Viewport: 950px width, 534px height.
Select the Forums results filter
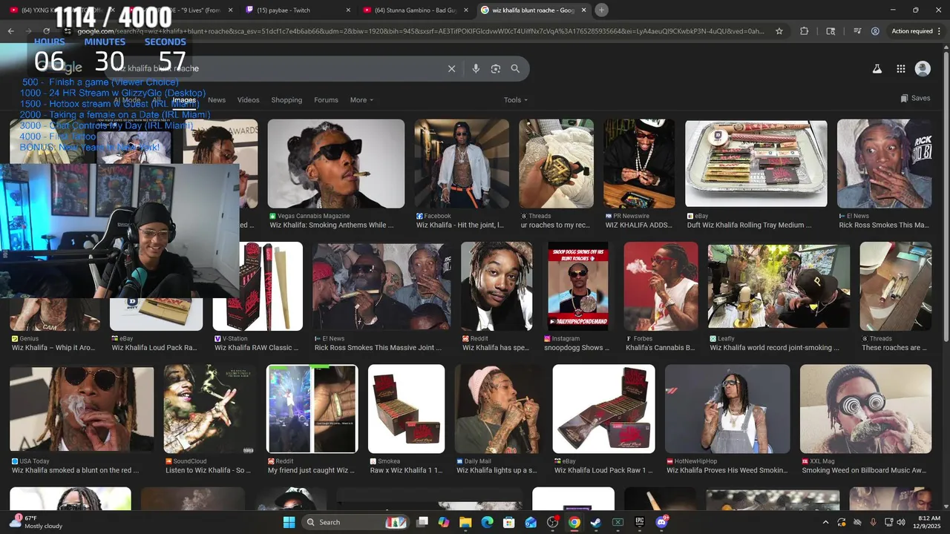pyautogui.click(x=326, y=100)
